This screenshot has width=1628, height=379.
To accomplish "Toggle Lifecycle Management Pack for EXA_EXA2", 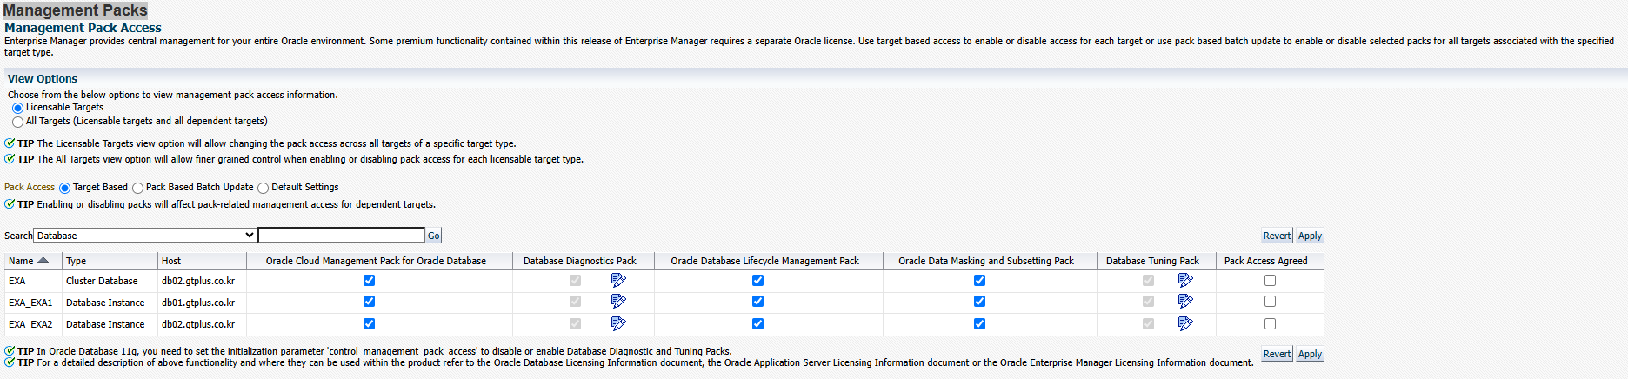I will (757, 323).
